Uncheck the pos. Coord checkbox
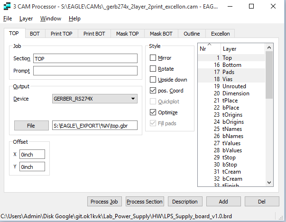Viewport: 286px width, 222px height. (x=153, y=91)
